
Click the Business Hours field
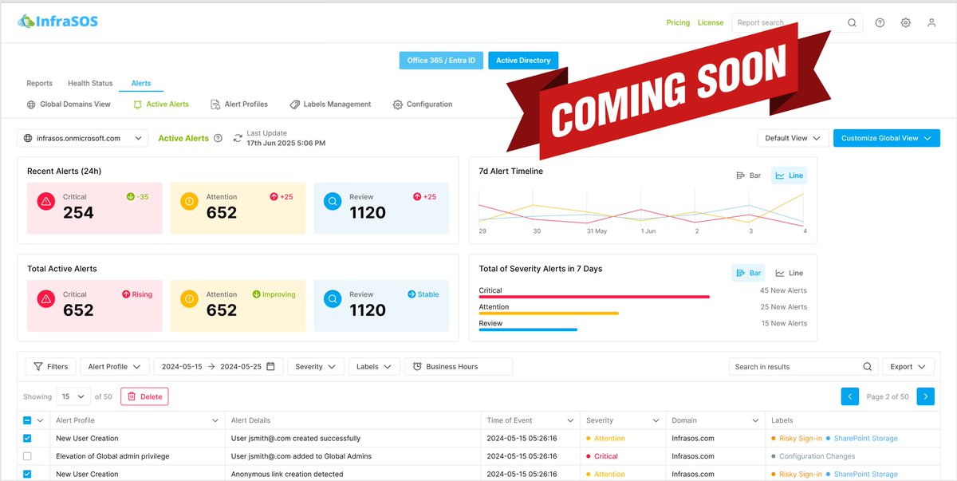[459, 367]
